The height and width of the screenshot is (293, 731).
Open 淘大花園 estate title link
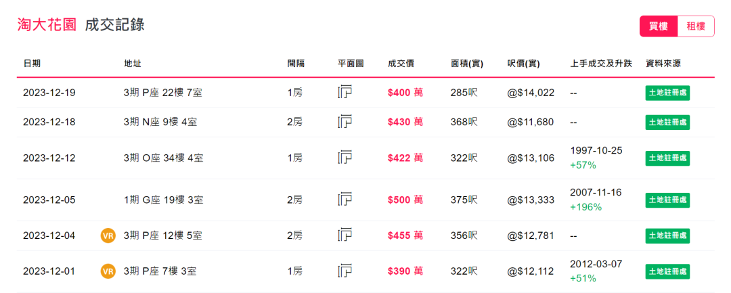point(47,25)
